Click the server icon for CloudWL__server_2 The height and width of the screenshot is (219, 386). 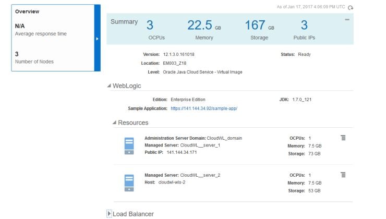[x=129, y=182]
